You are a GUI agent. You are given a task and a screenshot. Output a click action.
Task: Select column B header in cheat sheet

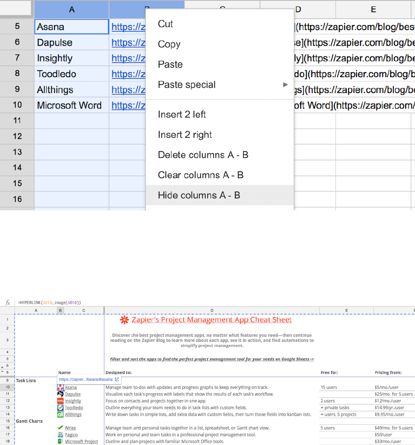60,310
